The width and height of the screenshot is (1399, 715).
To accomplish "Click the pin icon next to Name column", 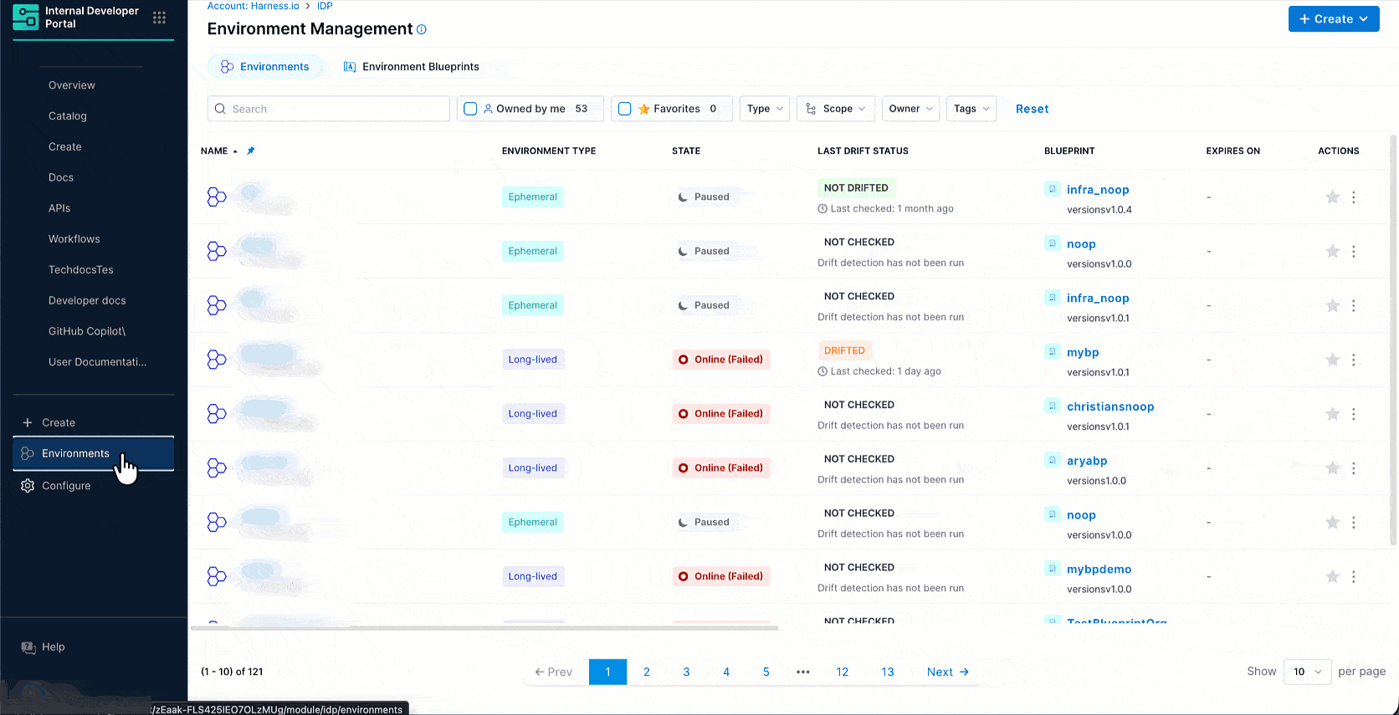I will (251, 151).
